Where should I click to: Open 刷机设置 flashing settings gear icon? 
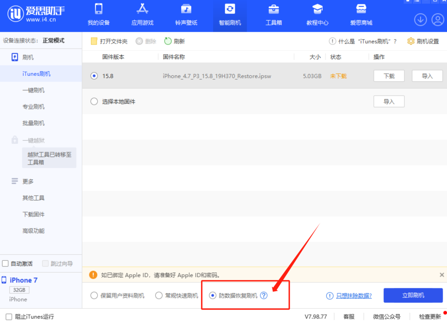tap(411, 41)
